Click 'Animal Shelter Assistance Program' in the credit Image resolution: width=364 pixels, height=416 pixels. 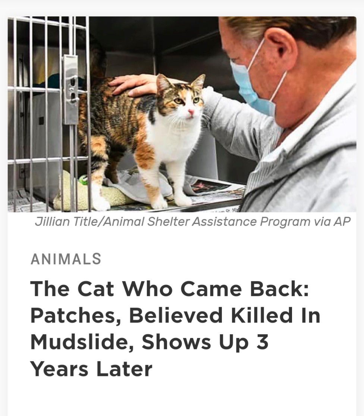[x=179, y=222]
